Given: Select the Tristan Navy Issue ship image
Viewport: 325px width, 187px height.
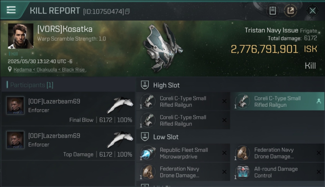Looking at the screenshot, I should [x=162, y=47].
